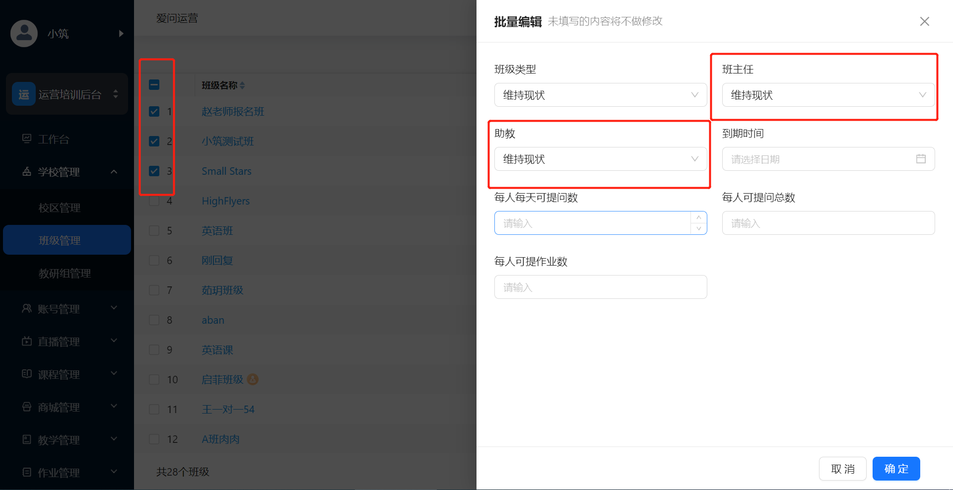The height and width of the screenshot is (490, 953).
Task: Click the 每人可提问总数 input field
Action: tap(828, 223)
